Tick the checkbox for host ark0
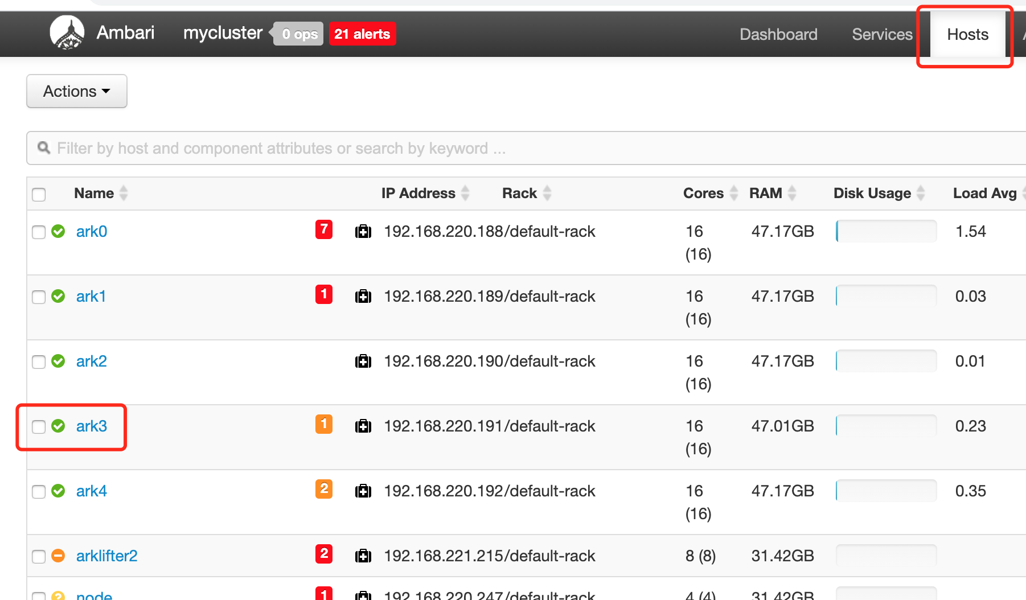Viewport: 1026px width, 600px height. tap(39, 232)
